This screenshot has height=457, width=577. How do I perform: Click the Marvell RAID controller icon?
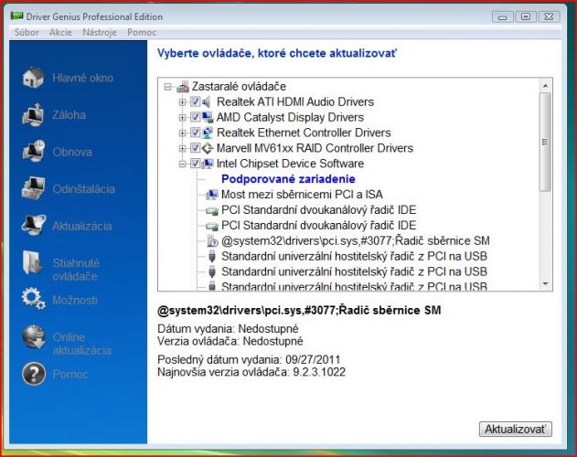point(208,148)
